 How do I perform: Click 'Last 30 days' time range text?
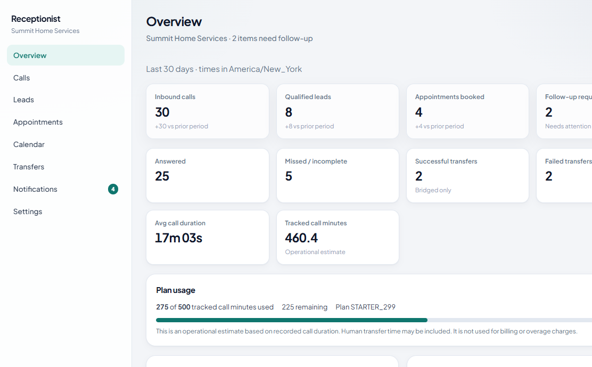coord(170,69)
